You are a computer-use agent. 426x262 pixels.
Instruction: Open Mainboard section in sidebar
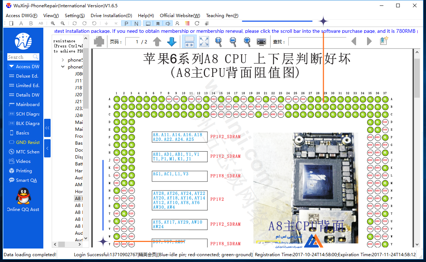(24, 104)
